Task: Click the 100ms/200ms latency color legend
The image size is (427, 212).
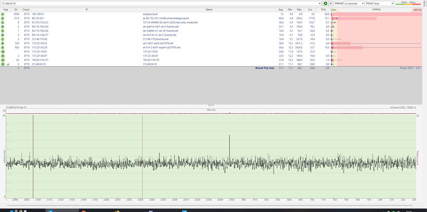Action: 408,3
